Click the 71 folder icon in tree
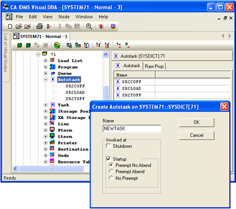 pos(45,53)
